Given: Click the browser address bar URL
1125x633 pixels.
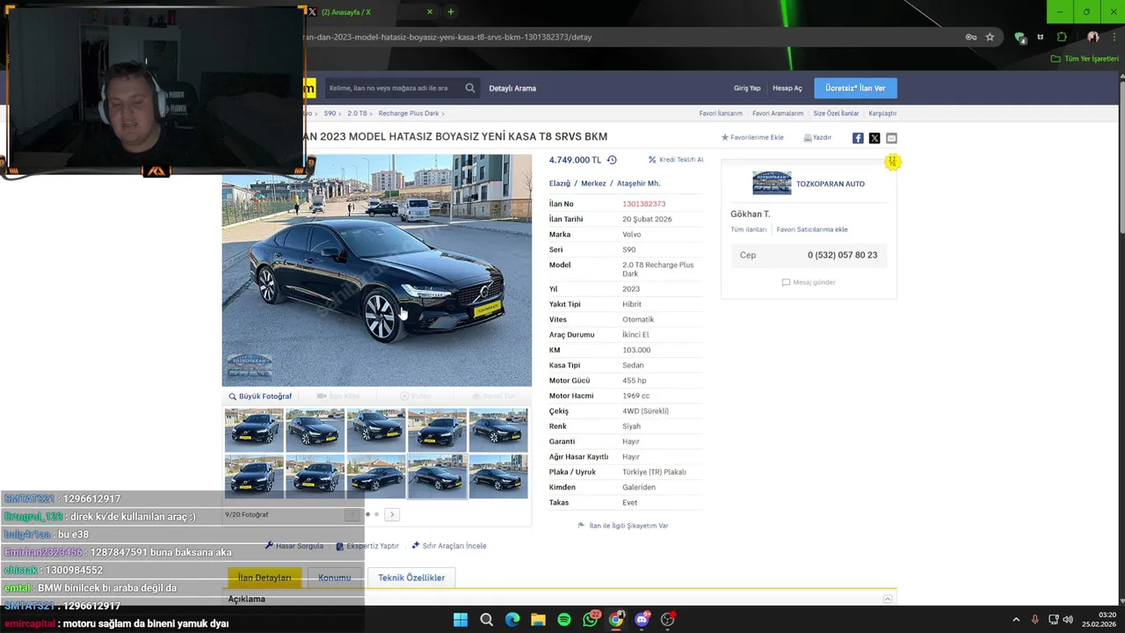Looking at the screenshot, I should click(448, 37).
